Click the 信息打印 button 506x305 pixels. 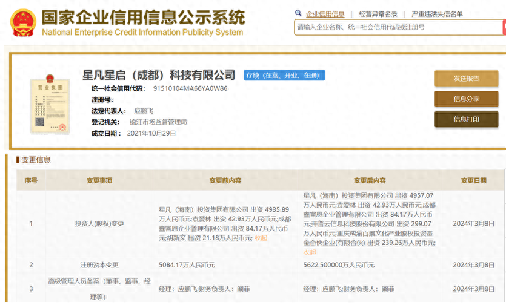click(x=466, y=119)
